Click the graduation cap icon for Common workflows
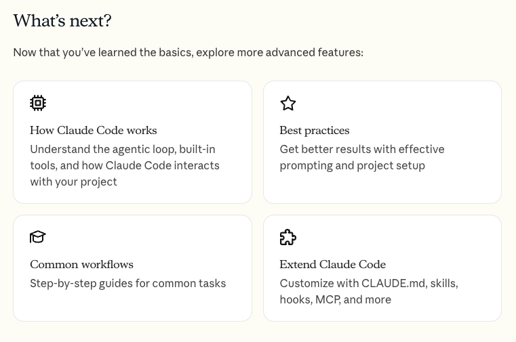The width and height of the screenshot is (516, 342). (x=38, y=237)
